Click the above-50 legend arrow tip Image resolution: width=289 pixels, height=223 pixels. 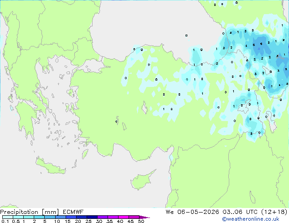pyautogui.click(x=144, y=217)
